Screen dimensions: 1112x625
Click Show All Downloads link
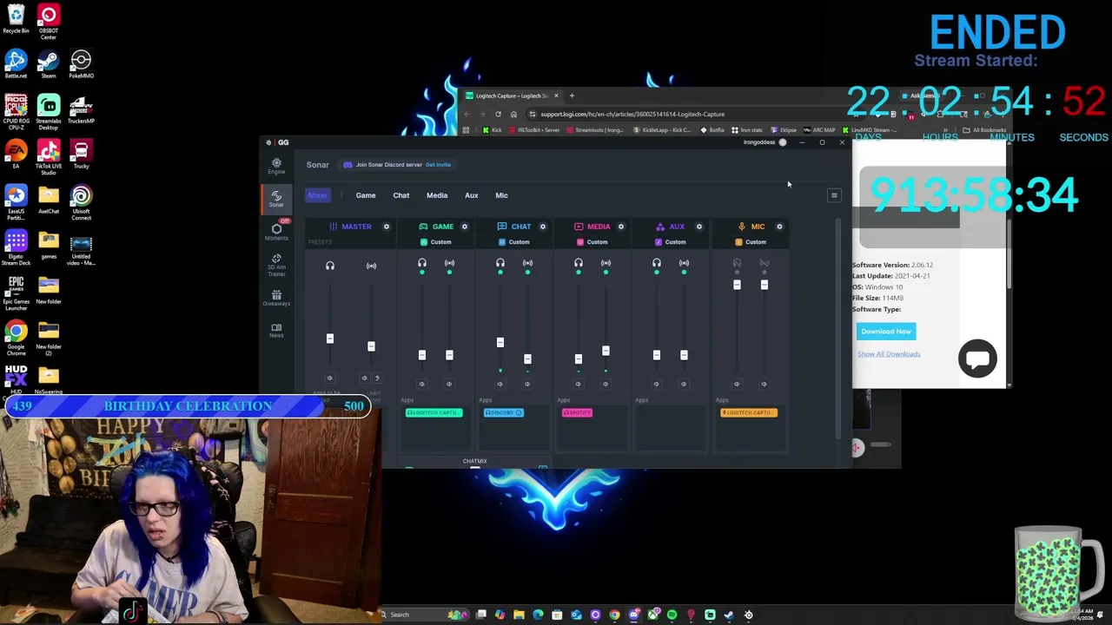[889, 354]
